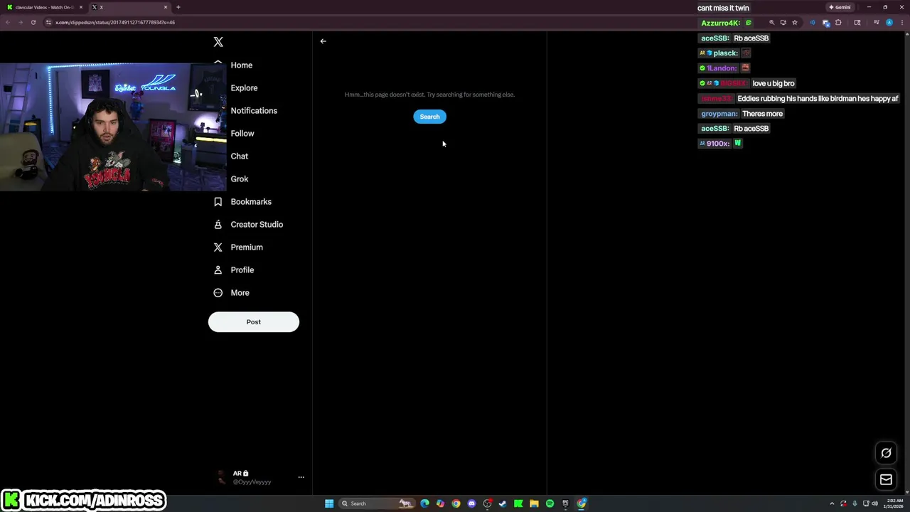Open Explore in the X sidebar
This screenshot has width=910, height=512.
pos(244,88)
